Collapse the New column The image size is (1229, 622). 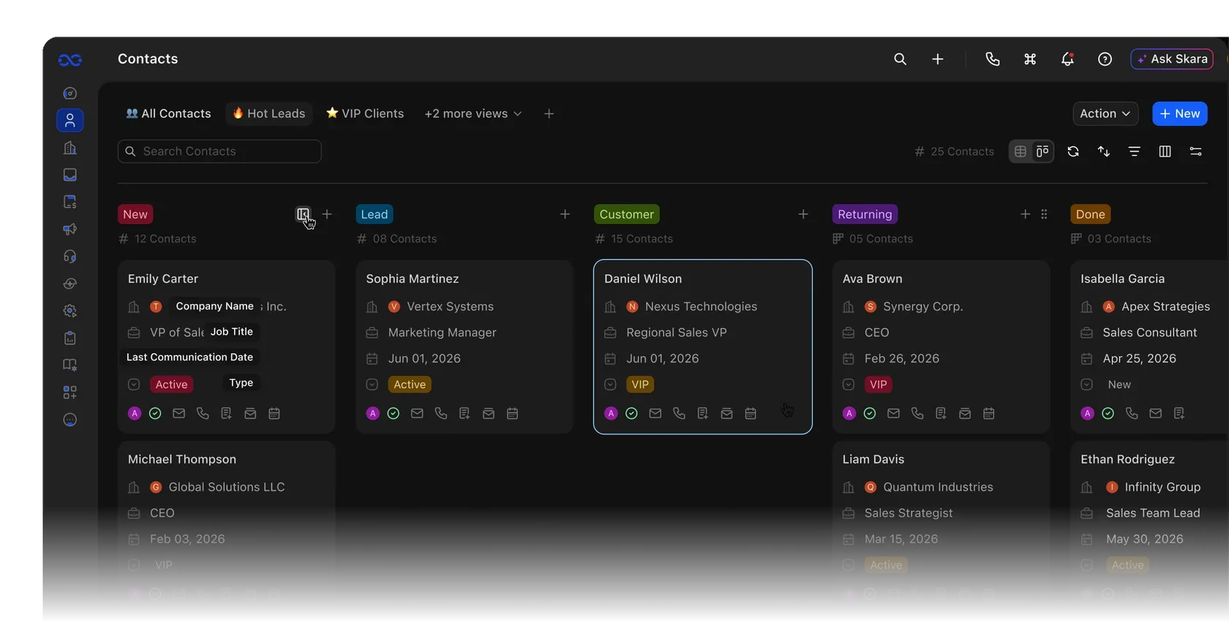coord(303,214)
